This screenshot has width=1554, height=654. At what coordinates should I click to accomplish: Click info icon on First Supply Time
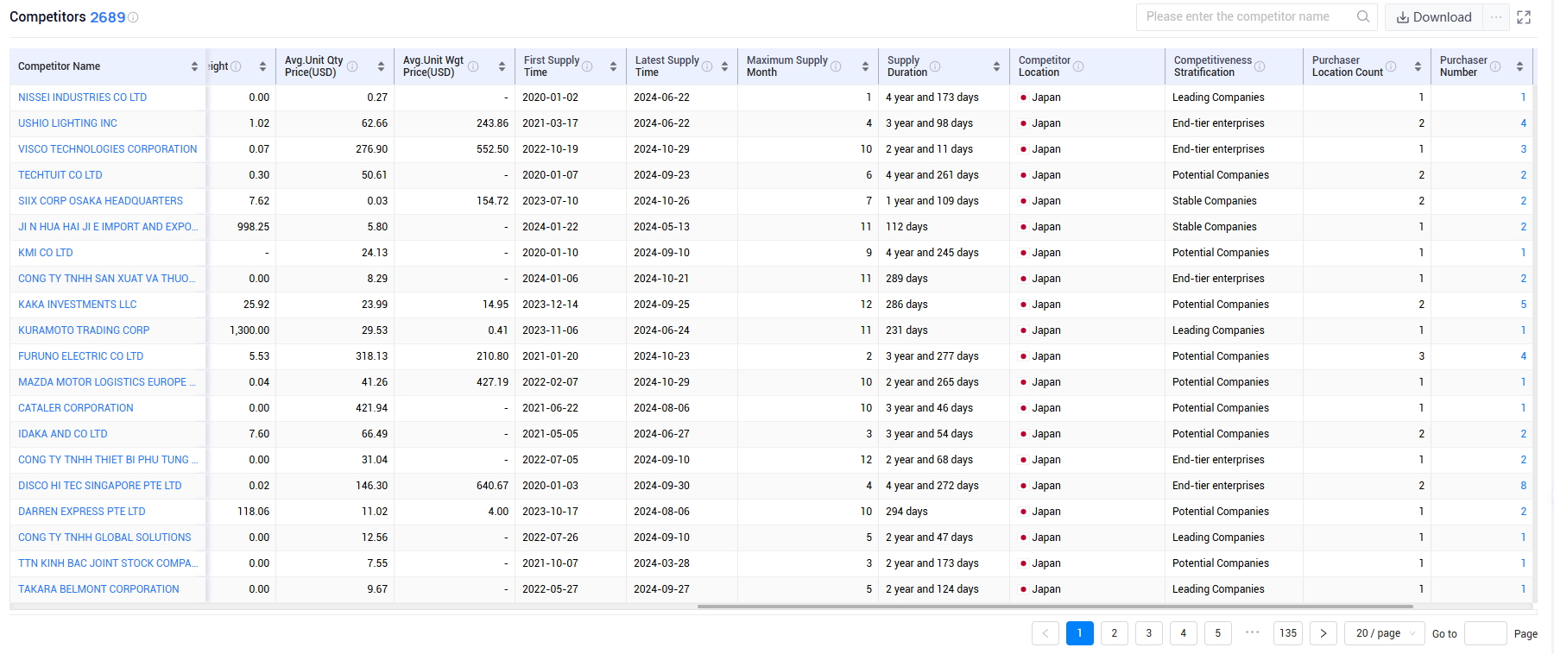pos(587,66)
